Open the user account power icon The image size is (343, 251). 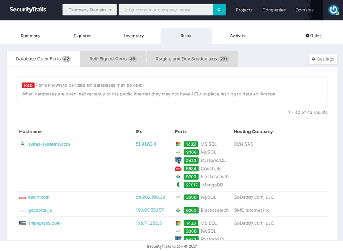333,10
